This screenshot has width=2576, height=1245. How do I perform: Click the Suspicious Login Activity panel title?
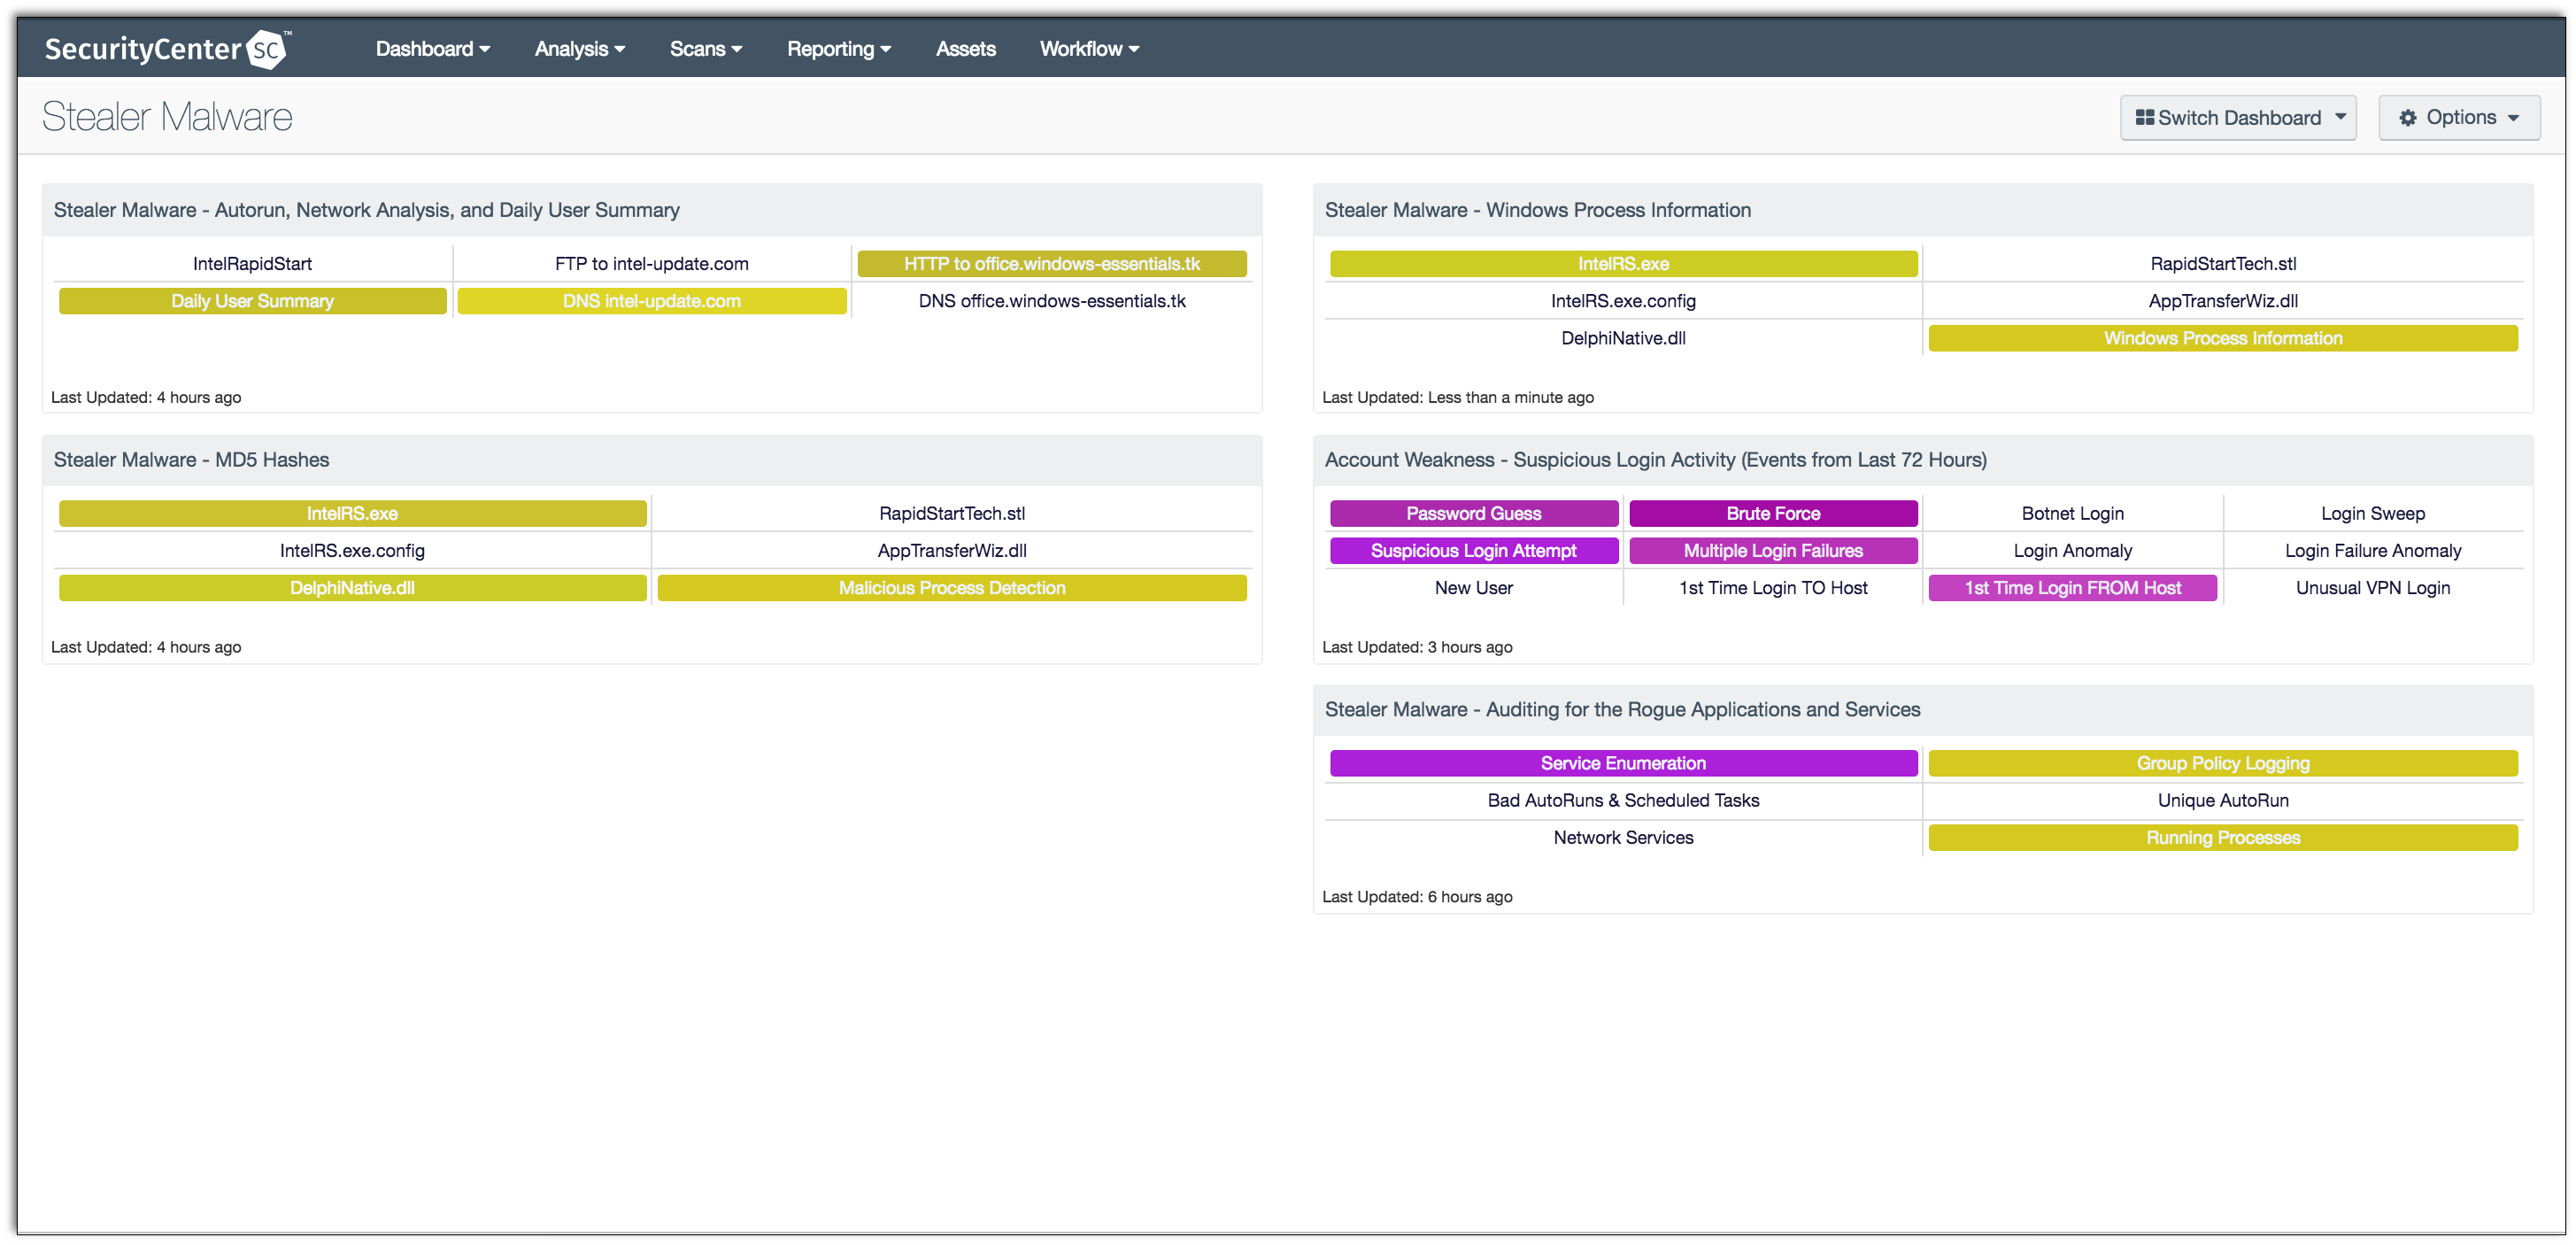(x=1655, y=460)
